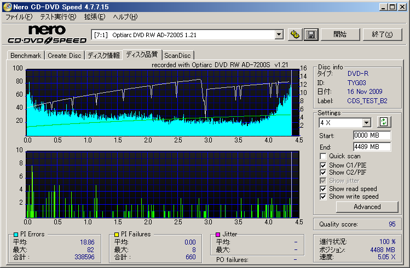Screen dimensions: 410x268
Task: Click the PI Failures maximum value 8
Action: pyautogui.click(x=194, y=250)
